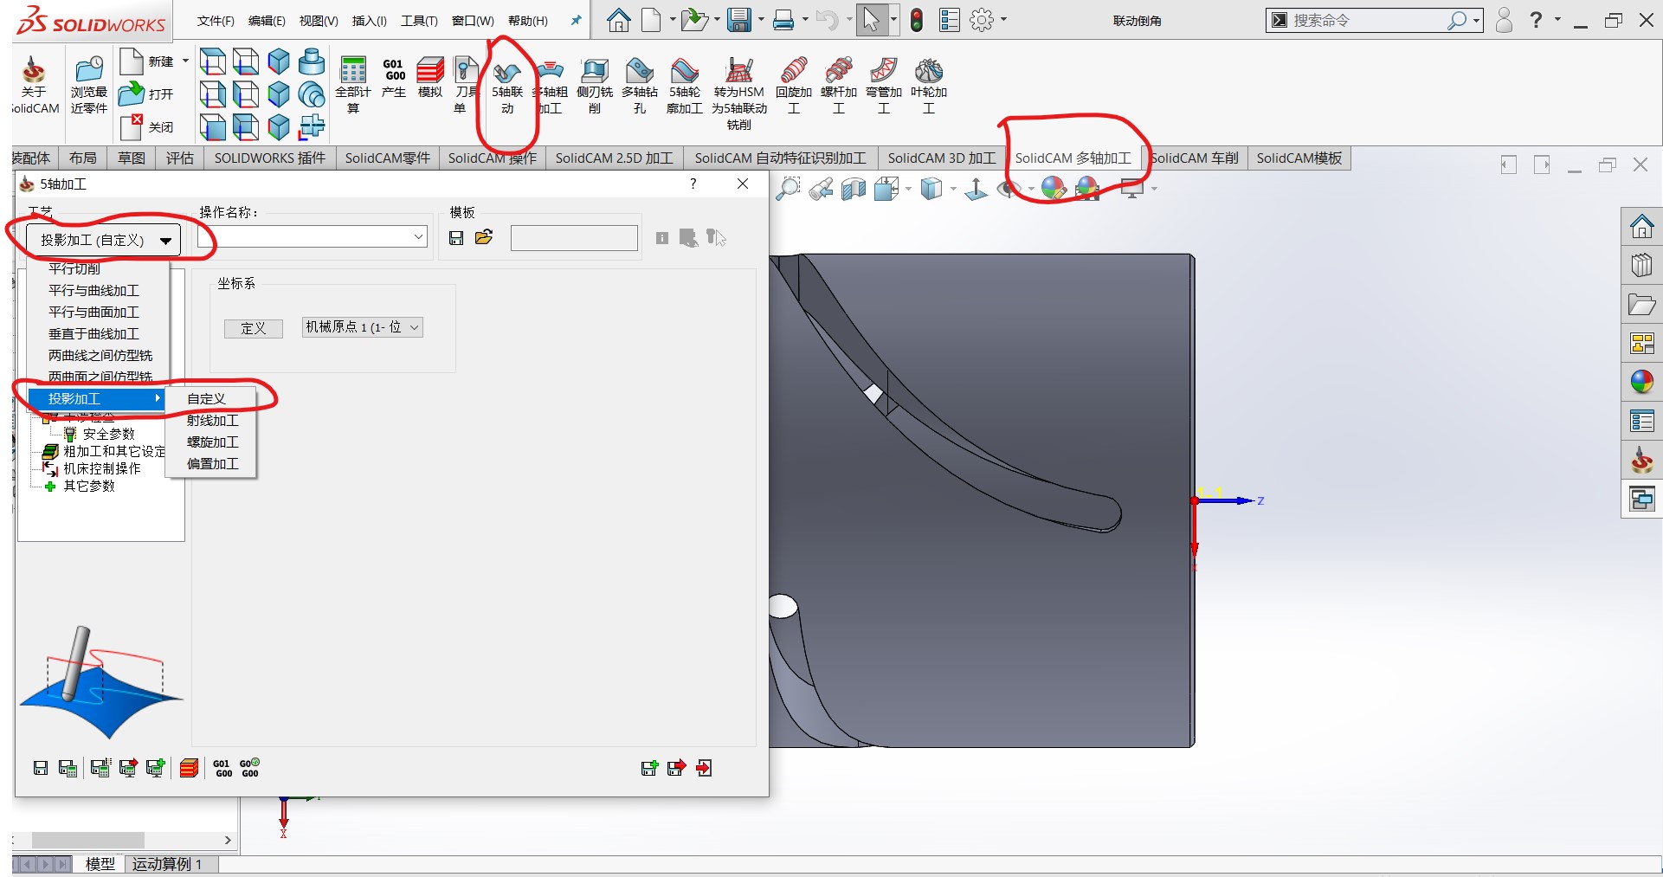Choose 射线加工 from the submenu
Image resolution: width=1663 pixels, height=877 pixels.
[x=213, y=420]
